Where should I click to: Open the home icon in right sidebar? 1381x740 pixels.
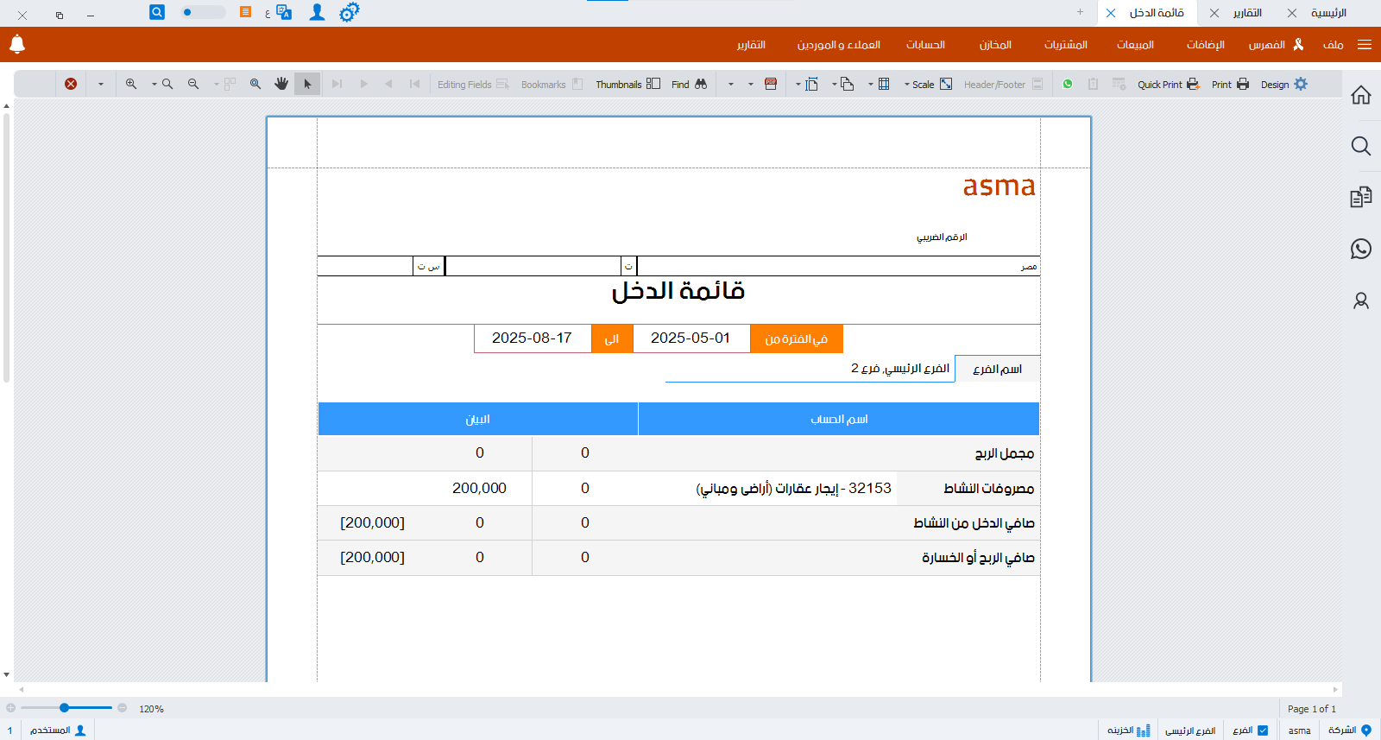(1361, 95)
